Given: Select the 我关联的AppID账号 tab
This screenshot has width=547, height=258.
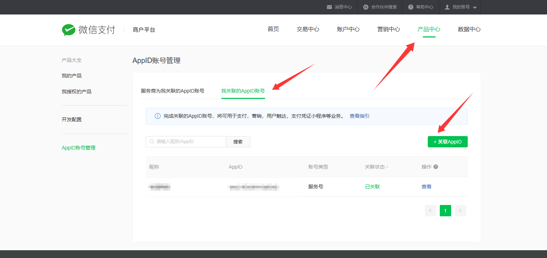Looking at the screenshot, I should coord(243,90).
